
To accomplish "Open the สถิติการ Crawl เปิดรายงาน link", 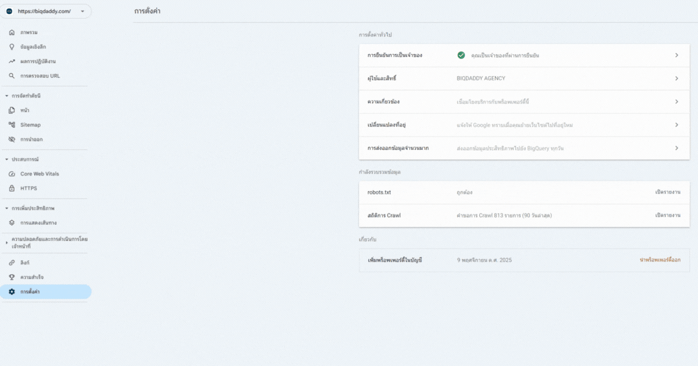I will click(668, 216).
